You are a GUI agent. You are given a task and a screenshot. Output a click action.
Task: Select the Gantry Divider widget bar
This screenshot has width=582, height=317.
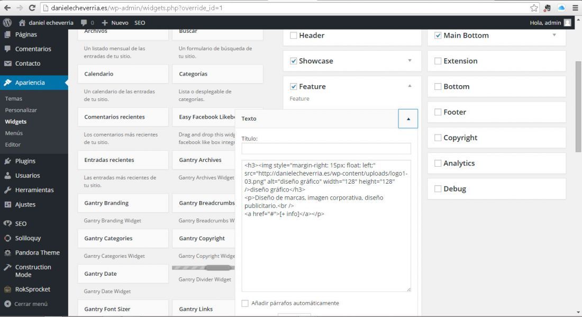coord(203,268)
